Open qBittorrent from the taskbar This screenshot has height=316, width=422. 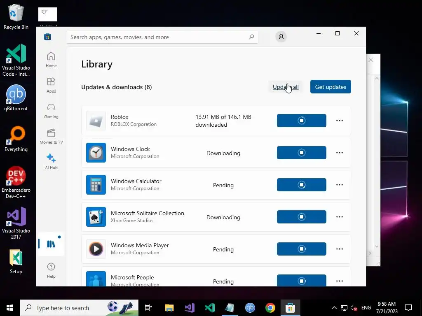click(250, 308)
